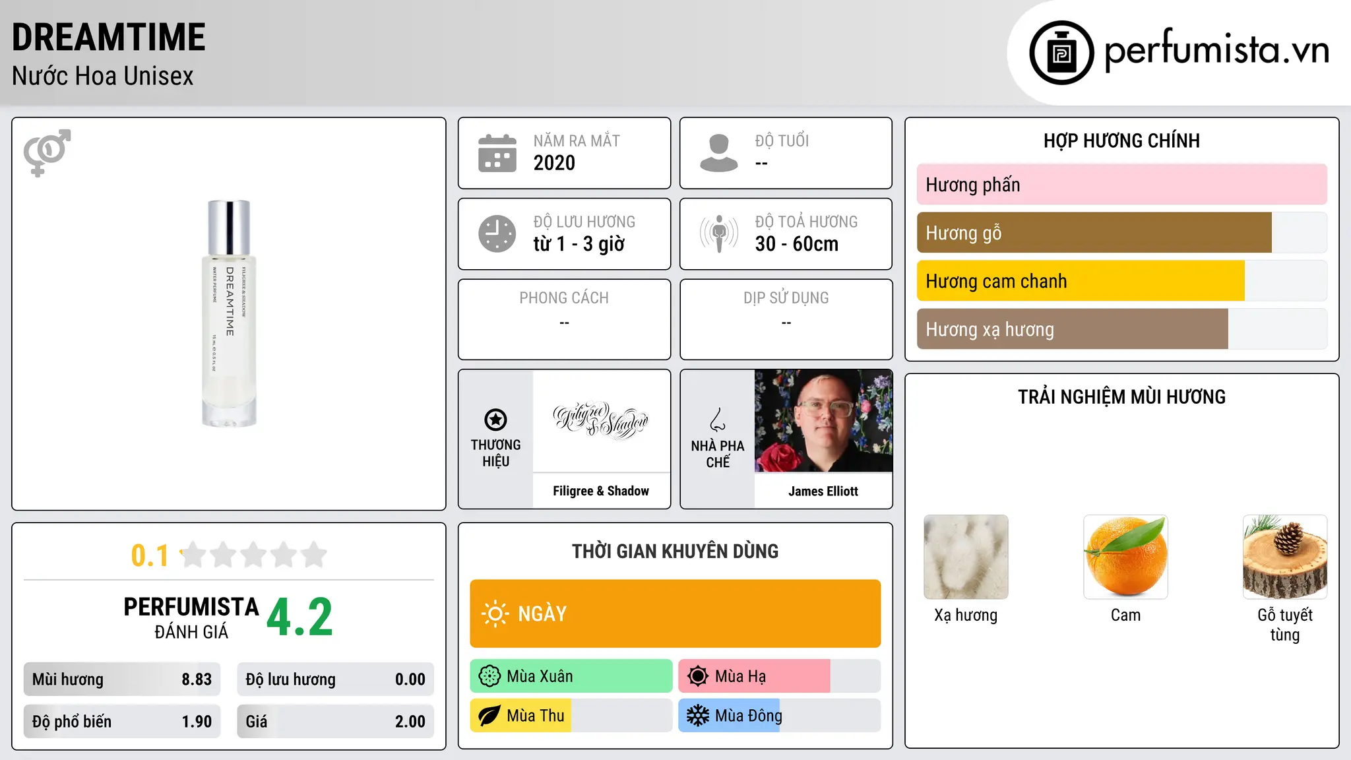Click the calendar icon beside Năm ra mắt

point(497,153)
